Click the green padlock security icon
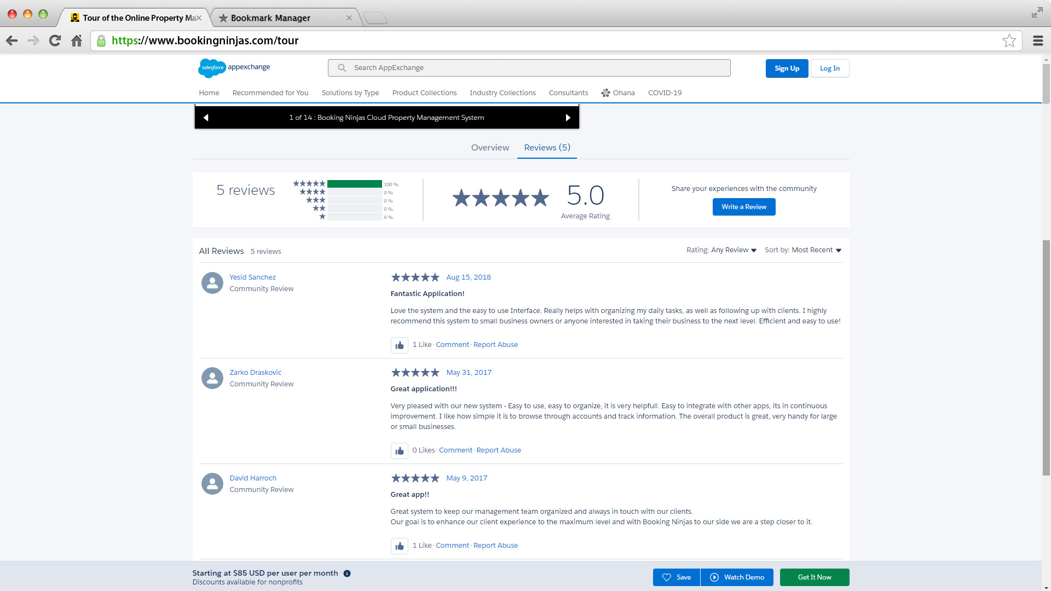Viewport: 1051px width, 591px height. 101,40
